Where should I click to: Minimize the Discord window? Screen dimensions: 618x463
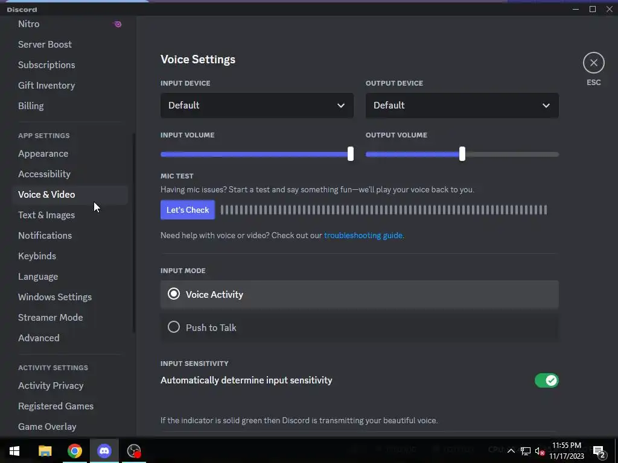576,9
